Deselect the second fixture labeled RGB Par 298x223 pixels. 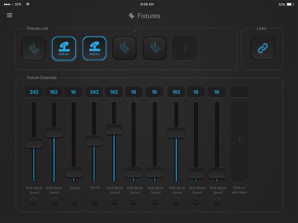tap(64, 48)
